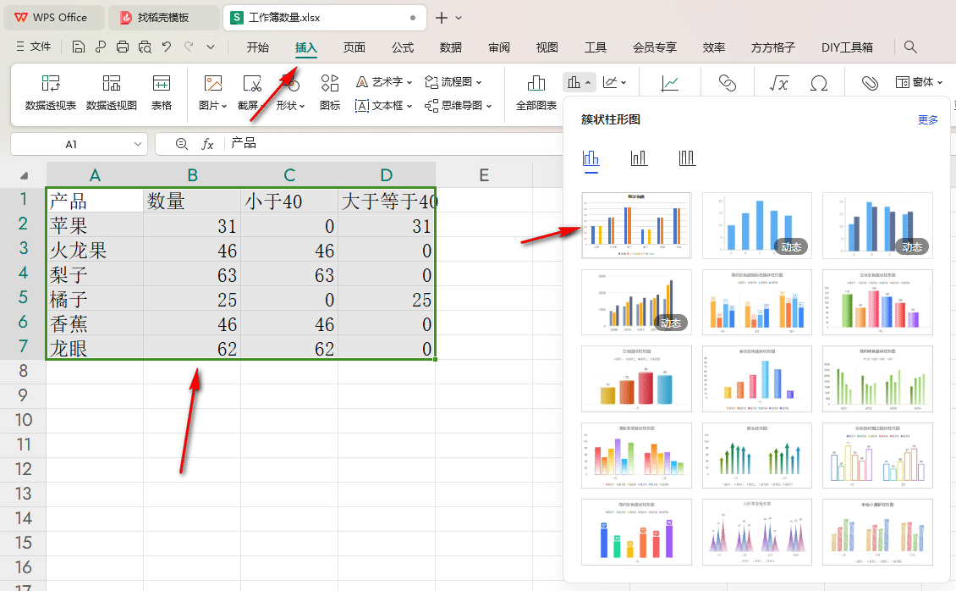Viewport: 956px width, 591px height.
Task: Switch to the 页面 ribbon tab
Action: tap(354, 47)
